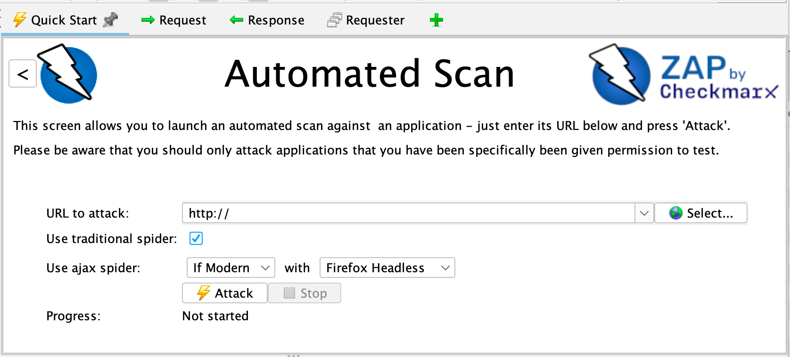The width and height of the screenshot is (790, 357).
Task: Click the green plus add-tab icon
Action: click(436, 20)
